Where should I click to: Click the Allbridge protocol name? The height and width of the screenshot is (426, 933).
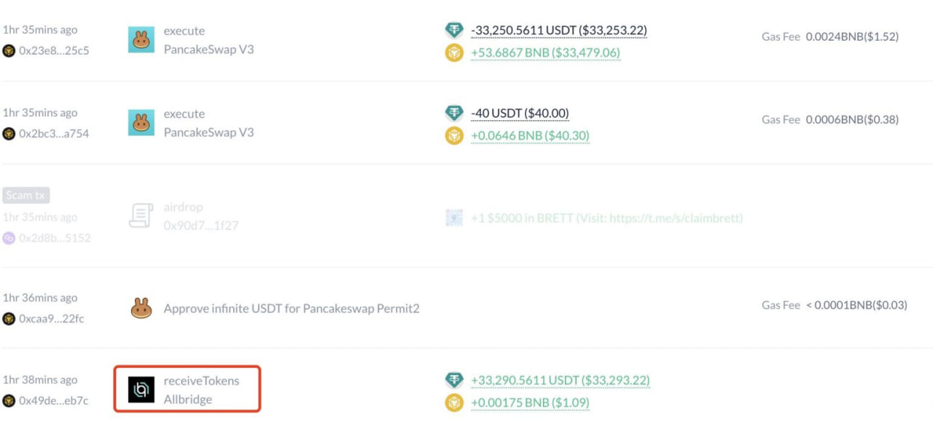coord(188,400)
